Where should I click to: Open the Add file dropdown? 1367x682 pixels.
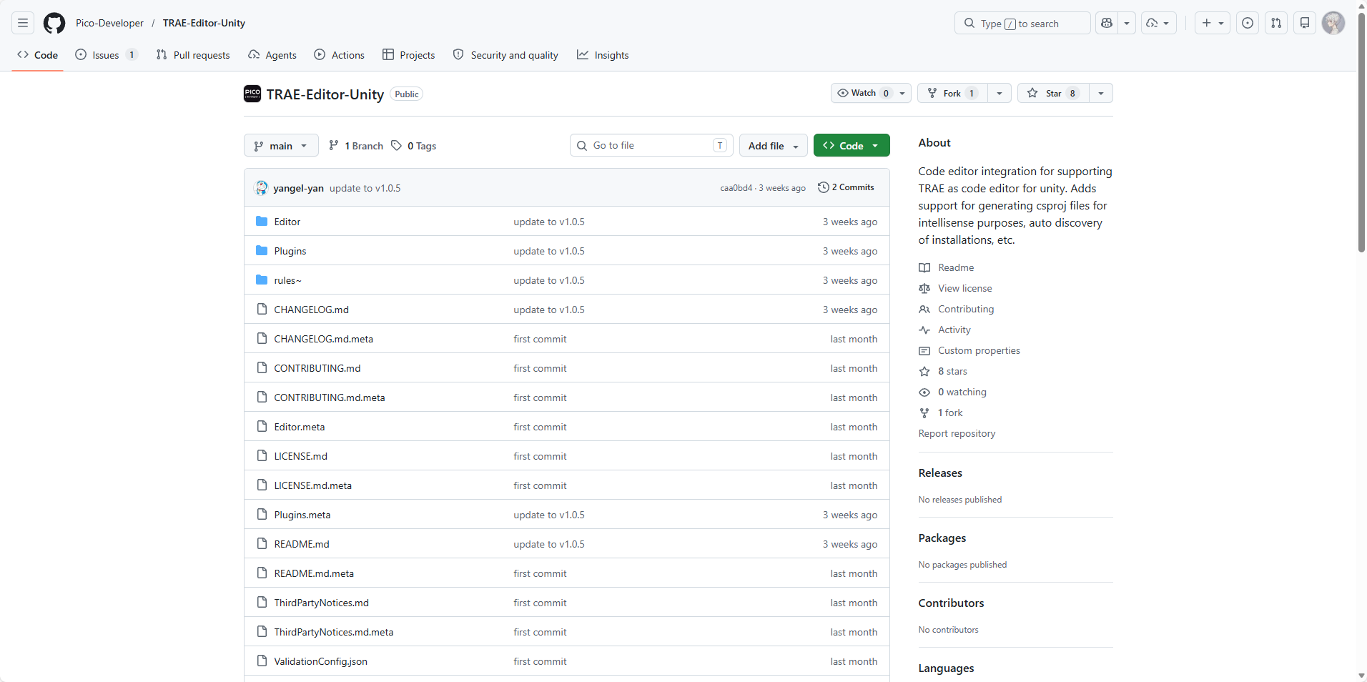click(x=773, y=145)
